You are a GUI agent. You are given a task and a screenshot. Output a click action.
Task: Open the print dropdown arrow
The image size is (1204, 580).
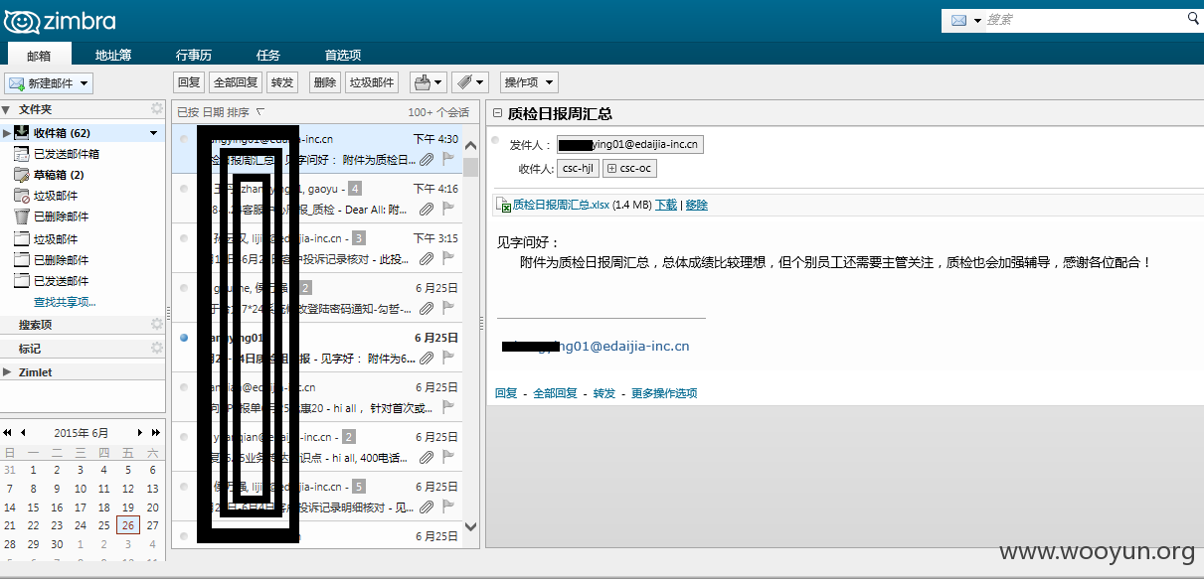(x=438, y=82)
